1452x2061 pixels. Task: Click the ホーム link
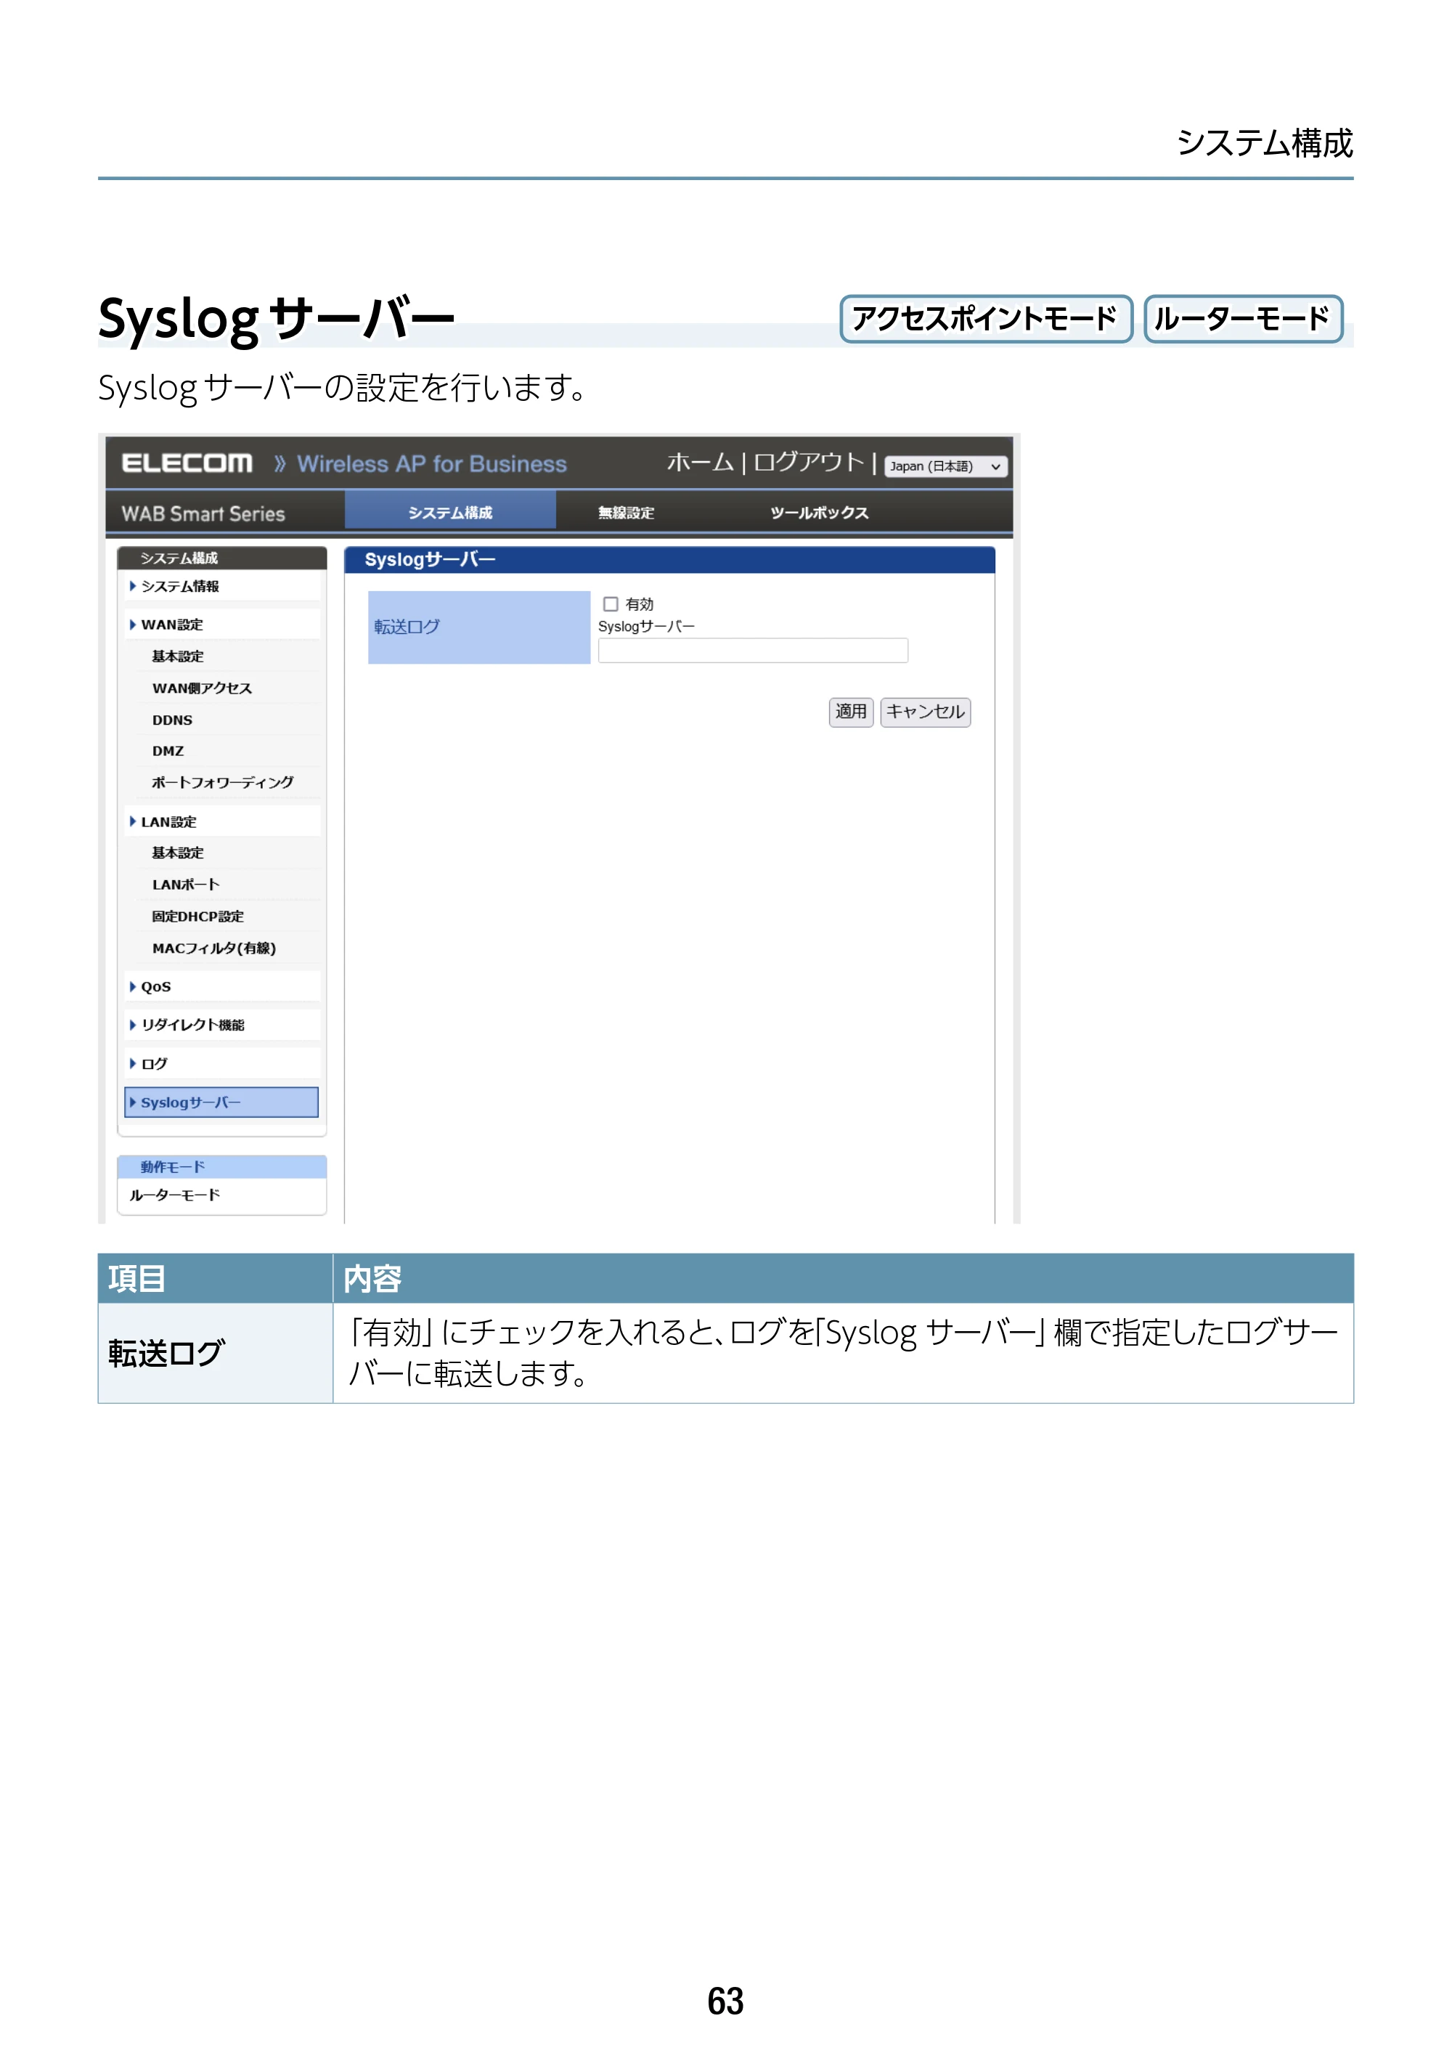(700, 463)
